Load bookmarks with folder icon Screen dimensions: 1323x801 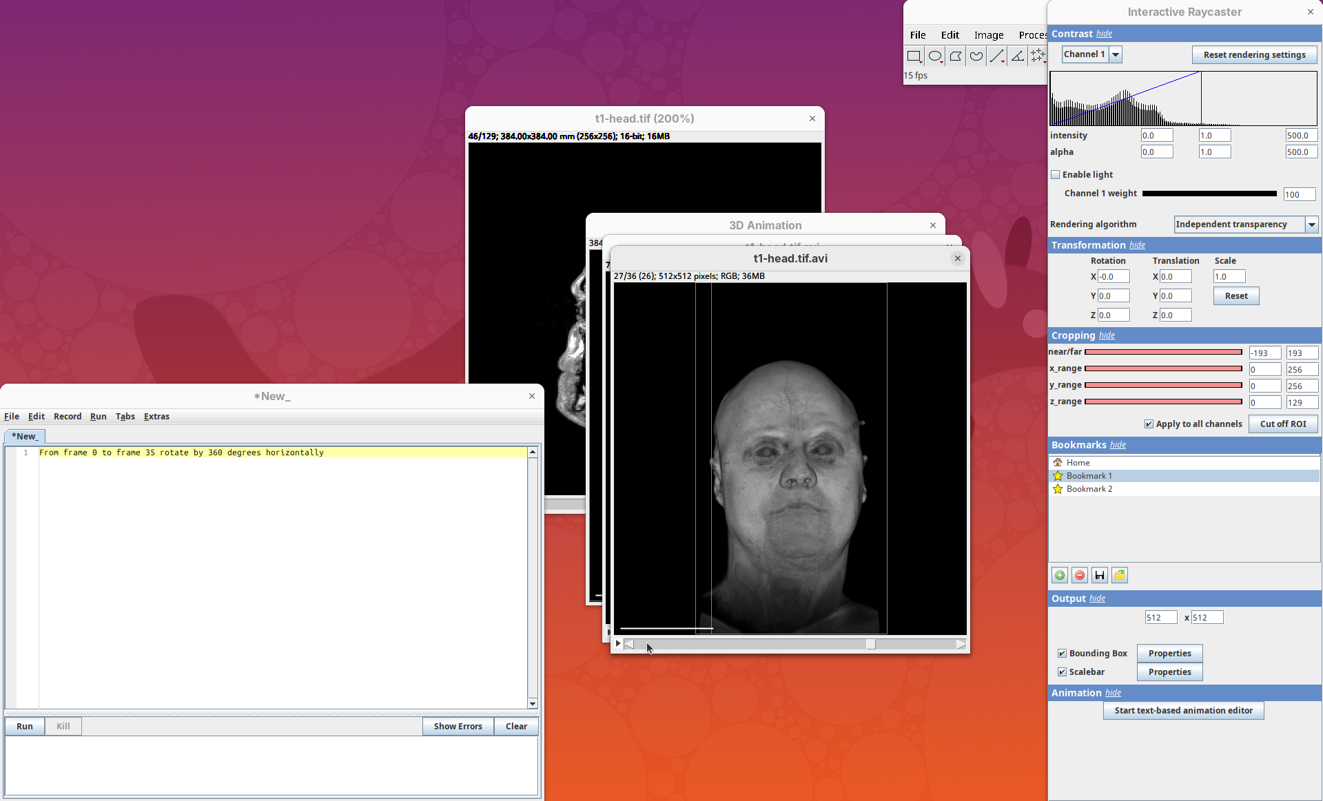pyautogui.click(x=1120, y=575)
